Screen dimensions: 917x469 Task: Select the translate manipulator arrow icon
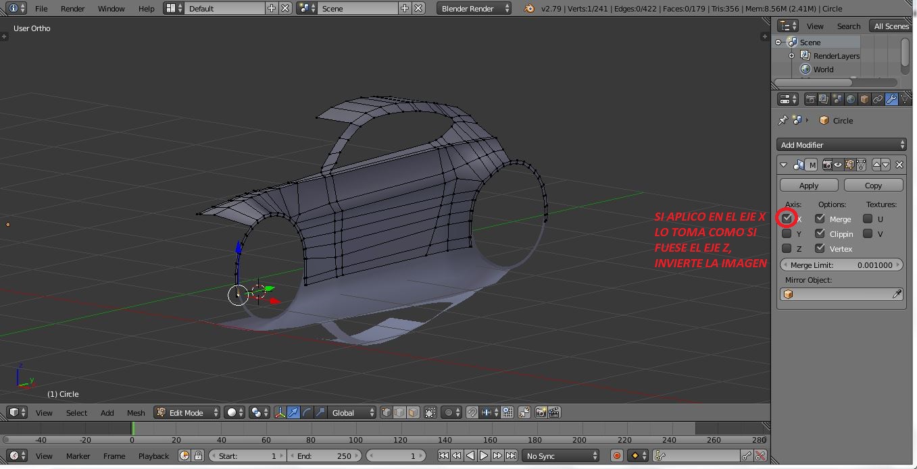point(293,412)
